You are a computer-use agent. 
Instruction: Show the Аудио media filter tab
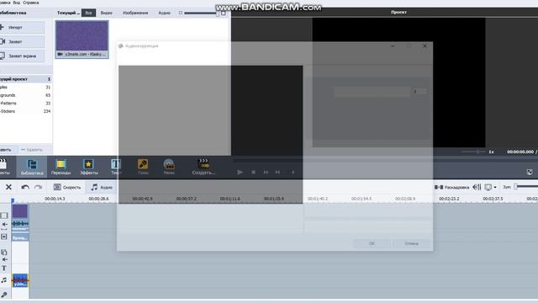coord(165,13)
